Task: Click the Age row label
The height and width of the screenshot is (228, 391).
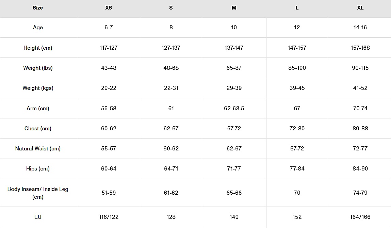Action: click(38, 28)
